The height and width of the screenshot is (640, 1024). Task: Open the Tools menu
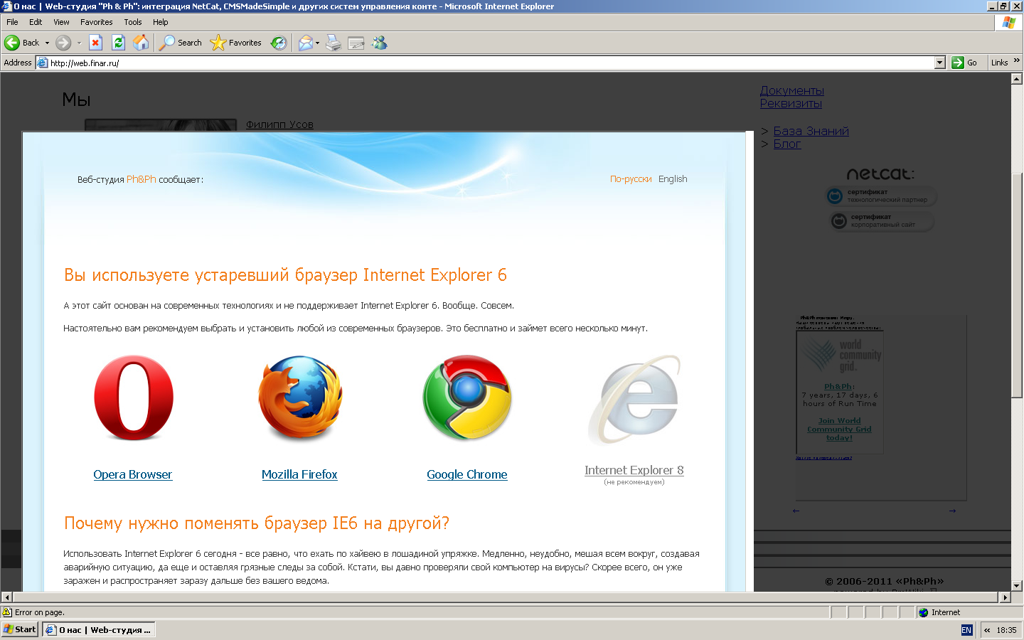tap(133, 22)
